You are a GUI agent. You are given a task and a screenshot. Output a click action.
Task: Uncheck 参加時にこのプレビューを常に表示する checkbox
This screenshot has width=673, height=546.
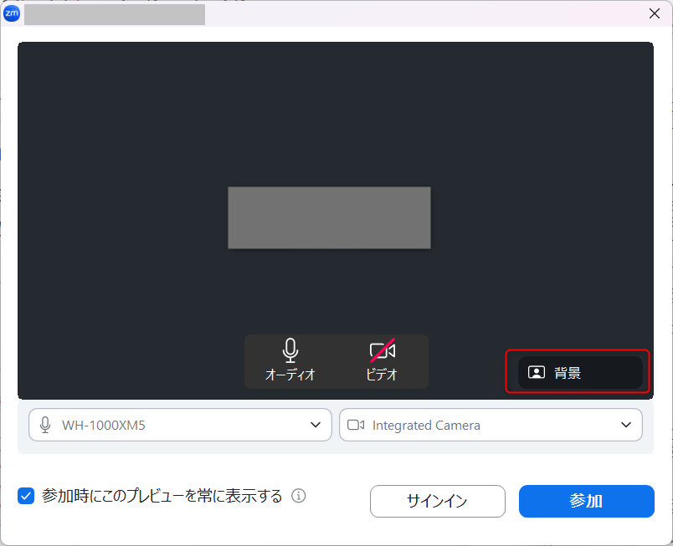click(x=26, y=496)
